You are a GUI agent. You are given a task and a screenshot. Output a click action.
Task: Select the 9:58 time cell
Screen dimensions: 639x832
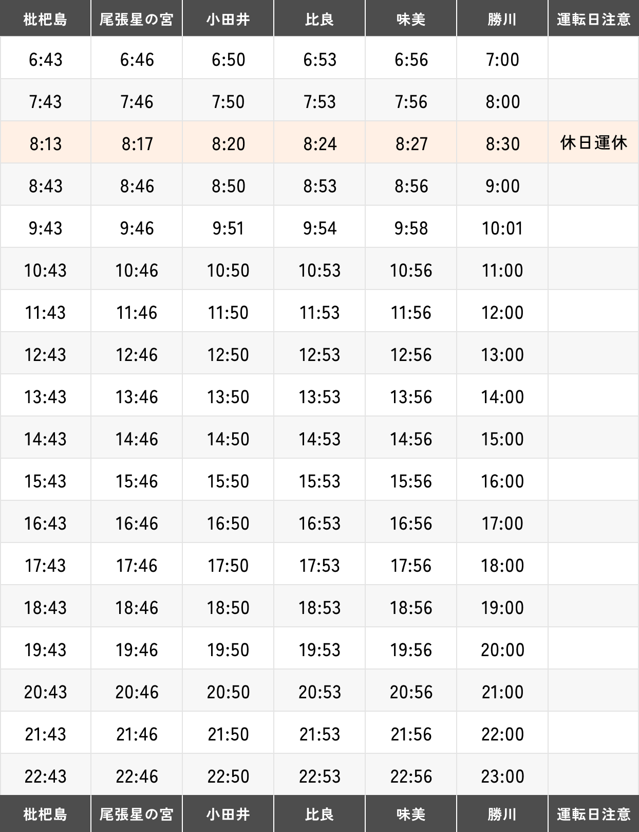[x=411, y=228]
